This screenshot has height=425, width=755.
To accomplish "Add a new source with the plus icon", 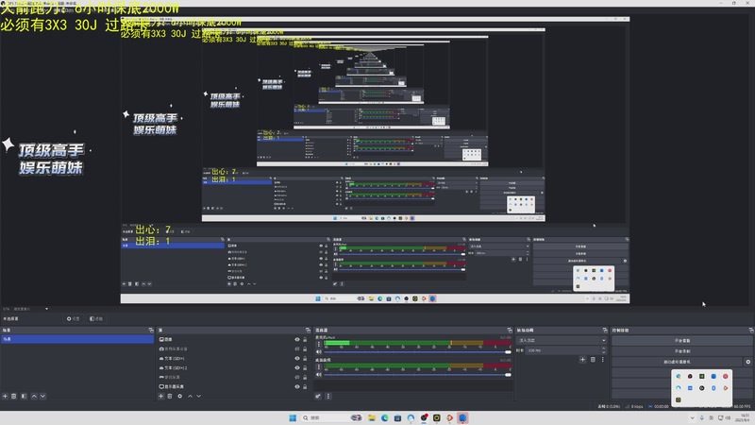I will tap(160, 396).
